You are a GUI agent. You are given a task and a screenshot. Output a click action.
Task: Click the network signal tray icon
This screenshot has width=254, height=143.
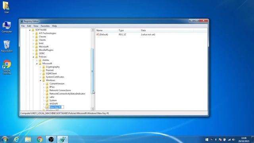pos(229,139)
